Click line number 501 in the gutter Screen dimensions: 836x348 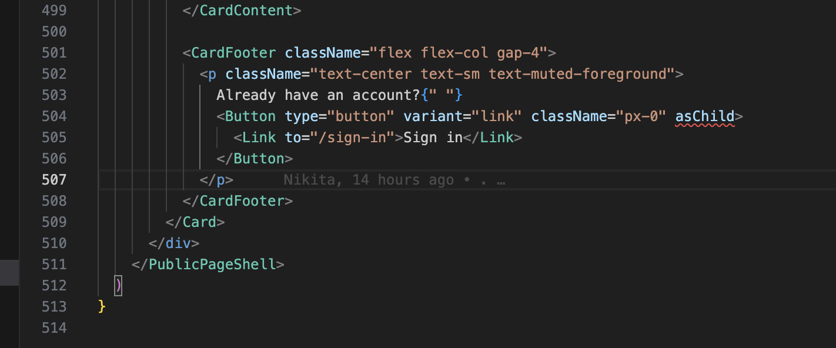[54, 53]
